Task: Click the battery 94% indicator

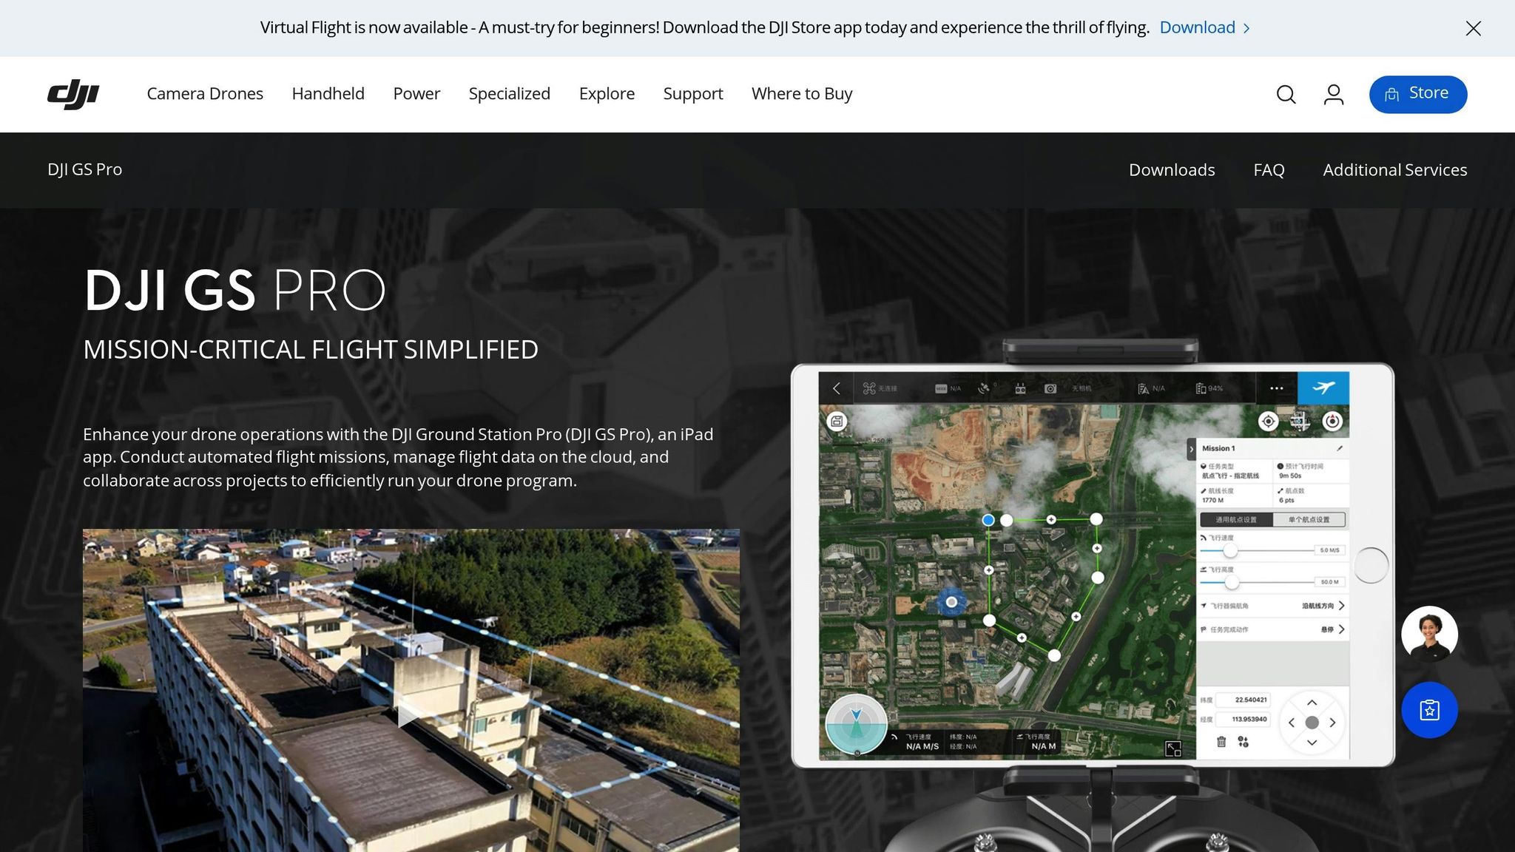Action: (x=1209, y=388)
